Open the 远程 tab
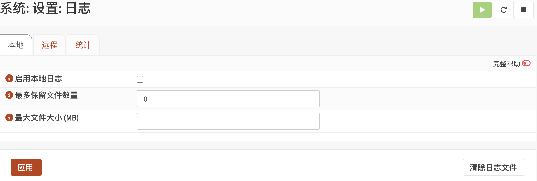 pos(49,45)
